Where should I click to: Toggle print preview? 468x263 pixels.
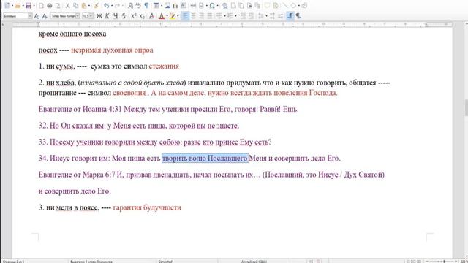click(58, 6)
